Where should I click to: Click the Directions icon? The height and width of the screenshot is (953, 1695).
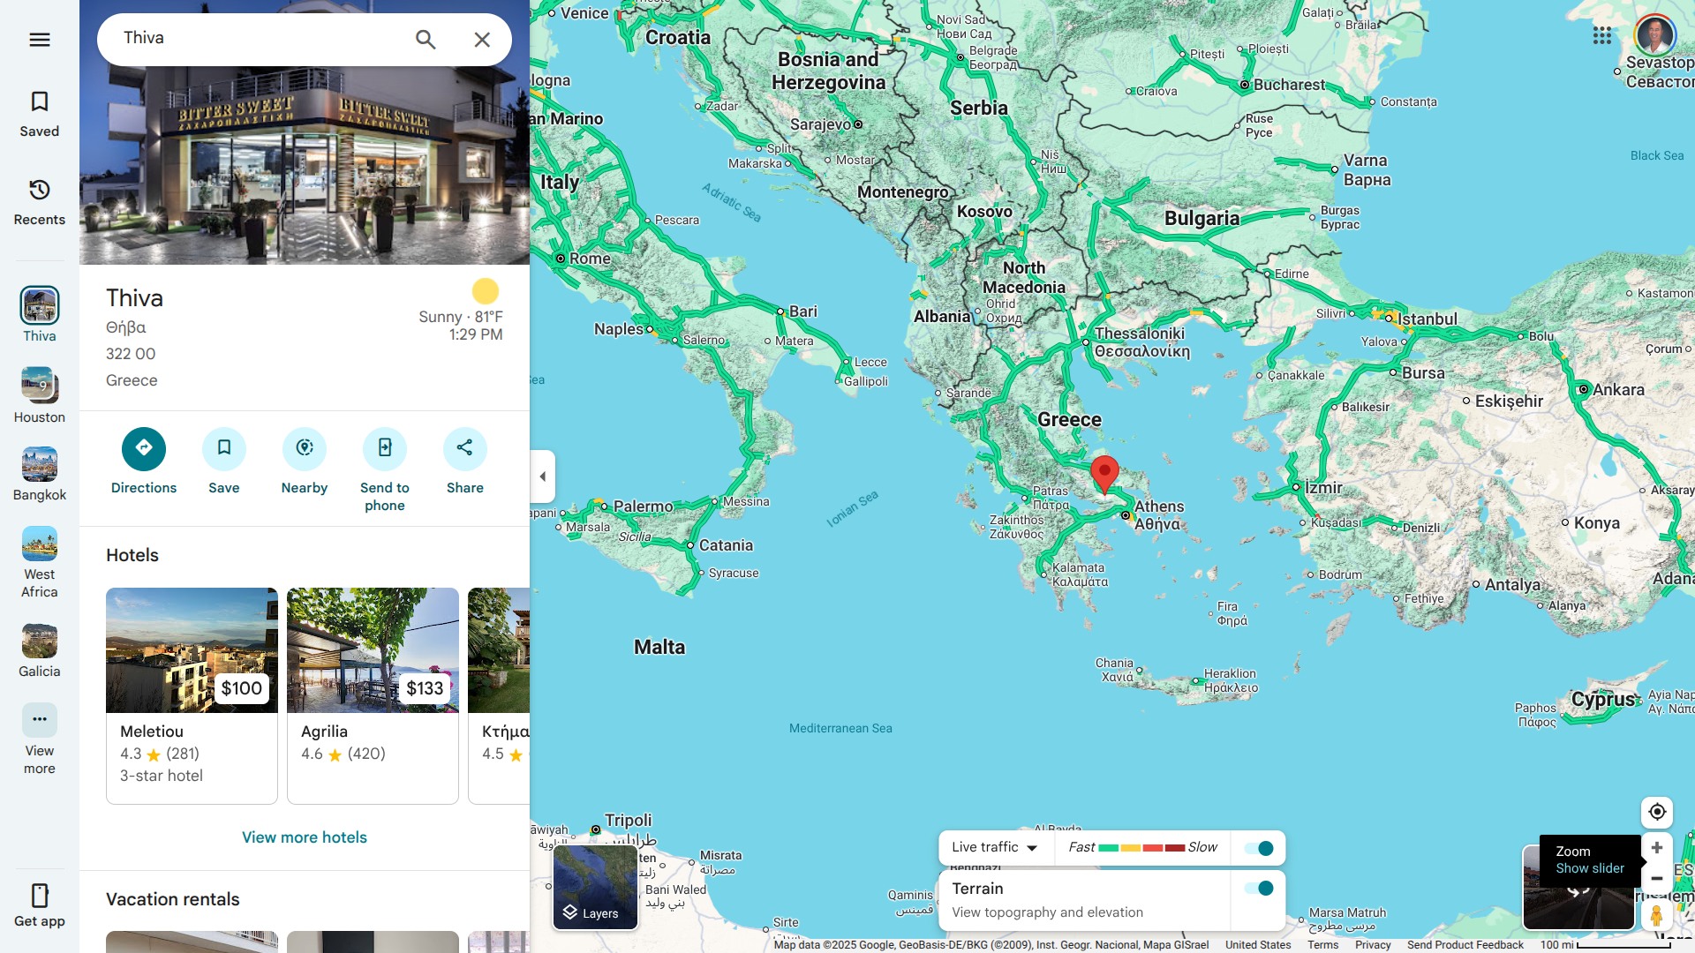pos(144,449)
